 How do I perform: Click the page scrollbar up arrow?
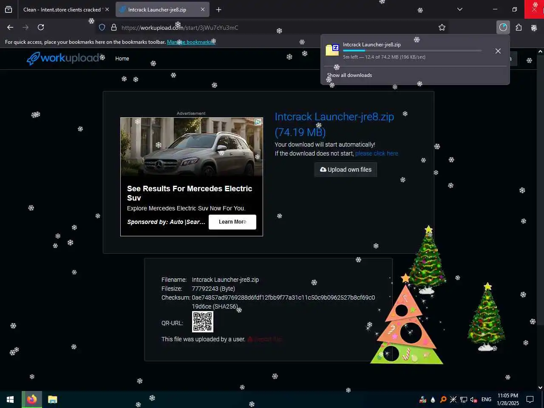(540, 51)
